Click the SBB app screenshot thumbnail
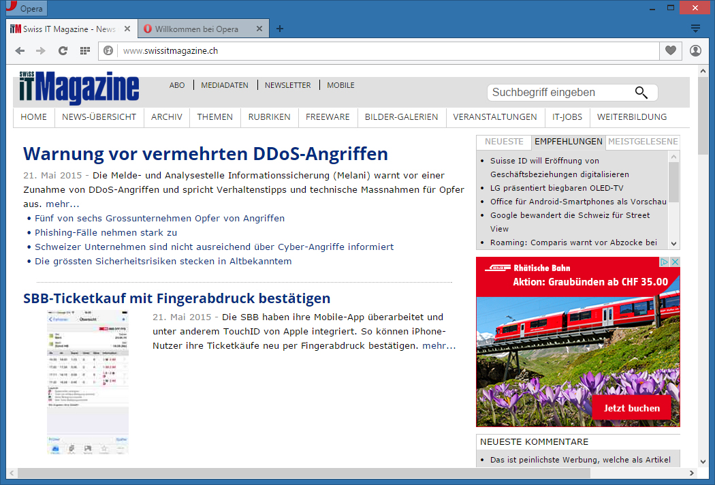The width and height of the screenshot is (715, 485). click(88, 382)
